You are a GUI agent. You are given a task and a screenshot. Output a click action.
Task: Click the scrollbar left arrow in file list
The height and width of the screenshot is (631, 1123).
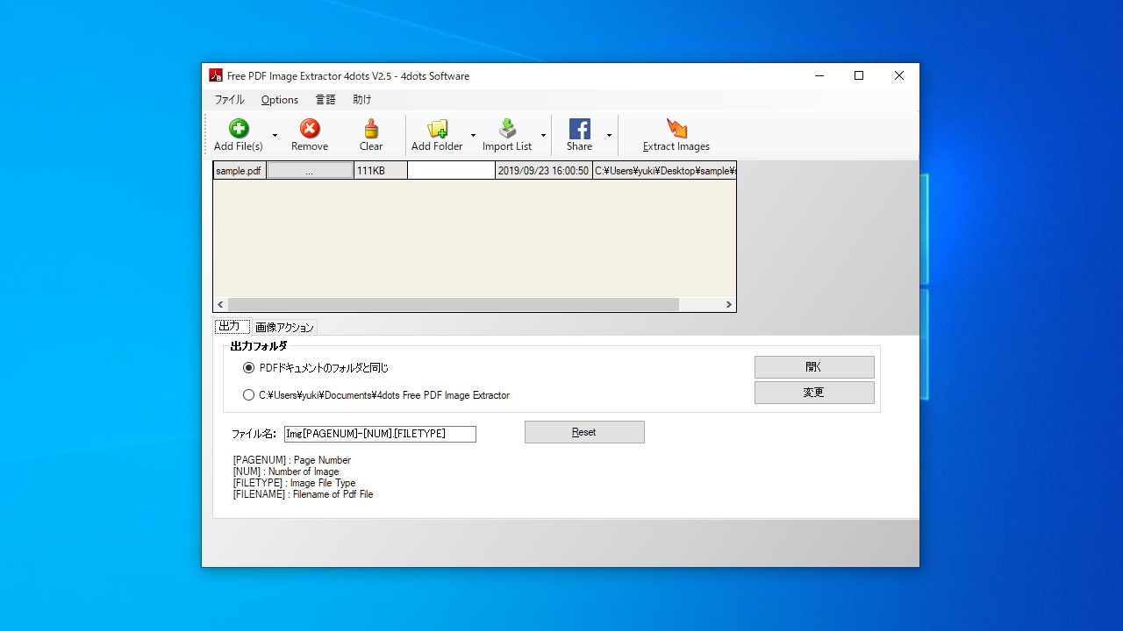[220, 305]
